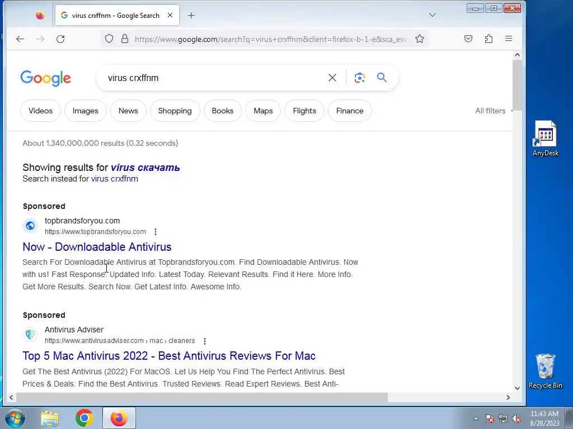Click the vertical scrollbar up arrow
Screen dimensions: 573x429
(x=517, y=55)
